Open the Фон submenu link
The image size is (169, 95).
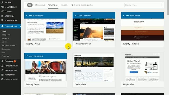[3, 53]
